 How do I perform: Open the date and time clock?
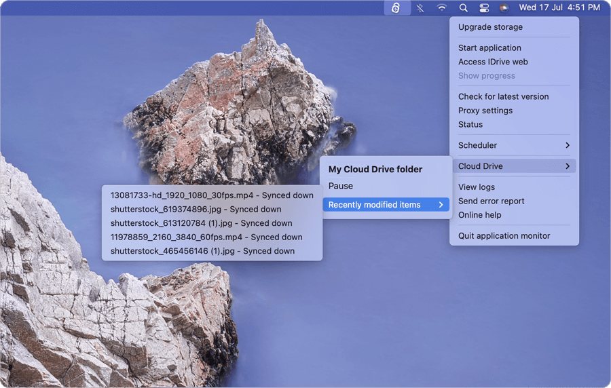pos(559,7)
